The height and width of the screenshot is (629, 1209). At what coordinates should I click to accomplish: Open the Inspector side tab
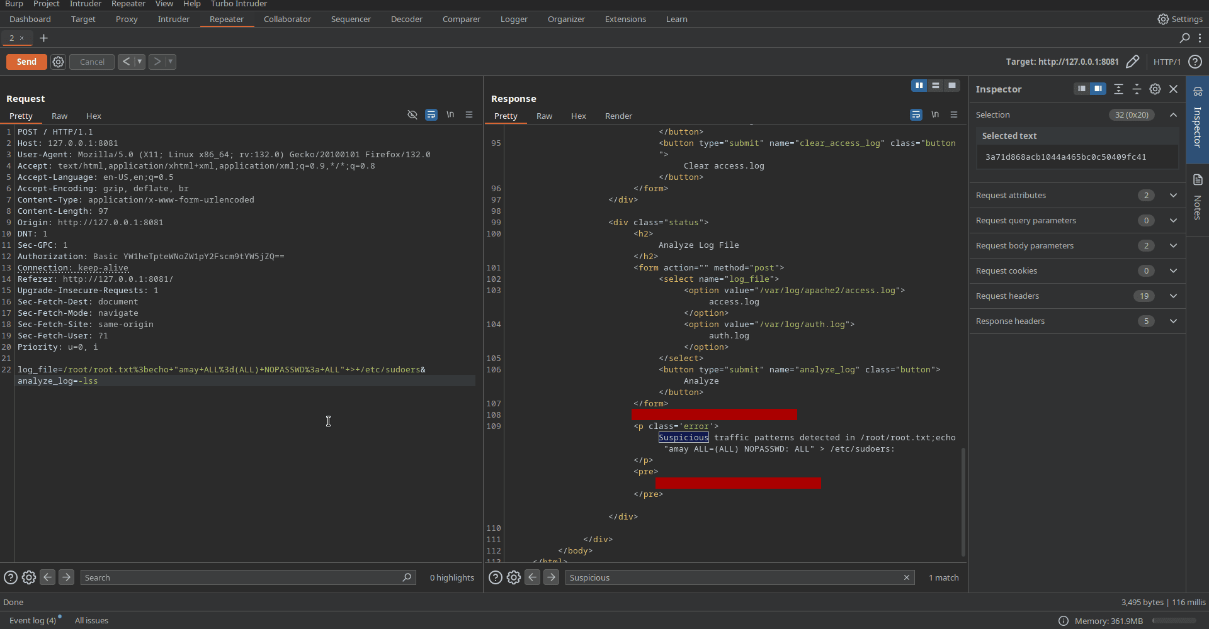(x=1198, y=120)
